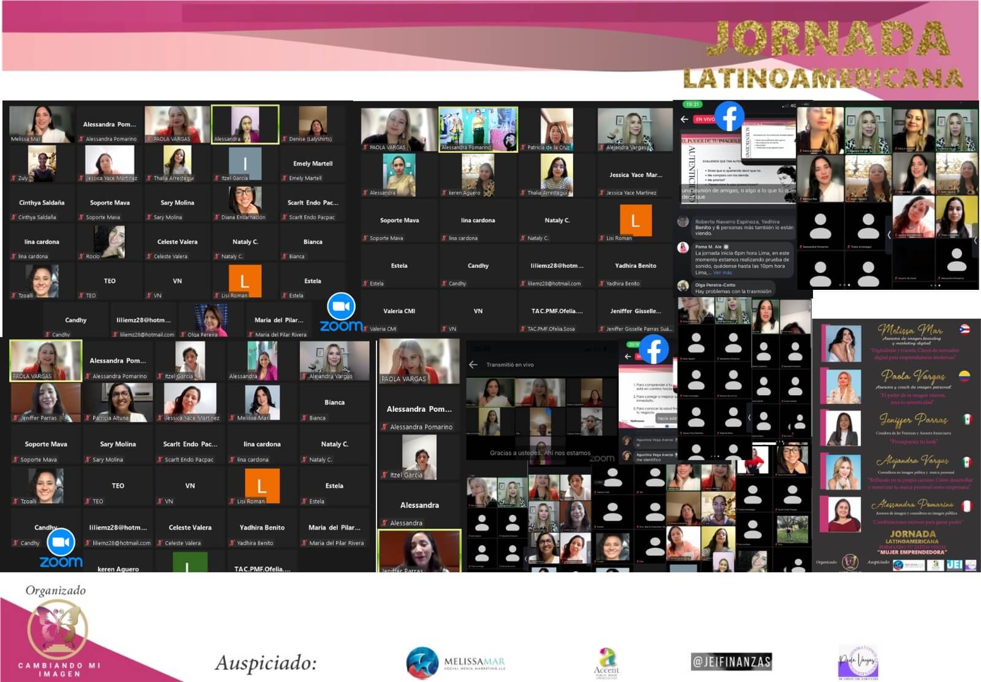
Task: Toggle muted mic icon for Valeria CMI
Action: (365, 329)
